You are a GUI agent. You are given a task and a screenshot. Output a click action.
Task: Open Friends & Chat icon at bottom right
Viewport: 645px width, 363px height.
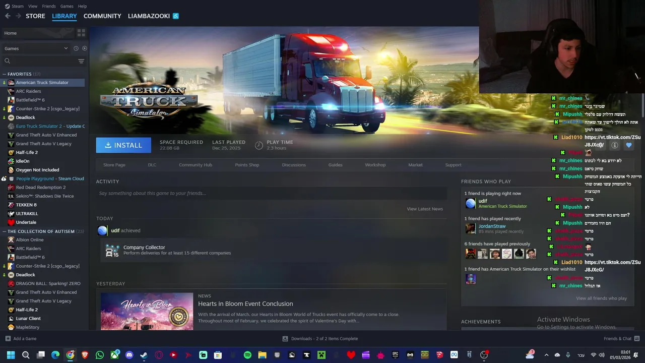(637, 338)
